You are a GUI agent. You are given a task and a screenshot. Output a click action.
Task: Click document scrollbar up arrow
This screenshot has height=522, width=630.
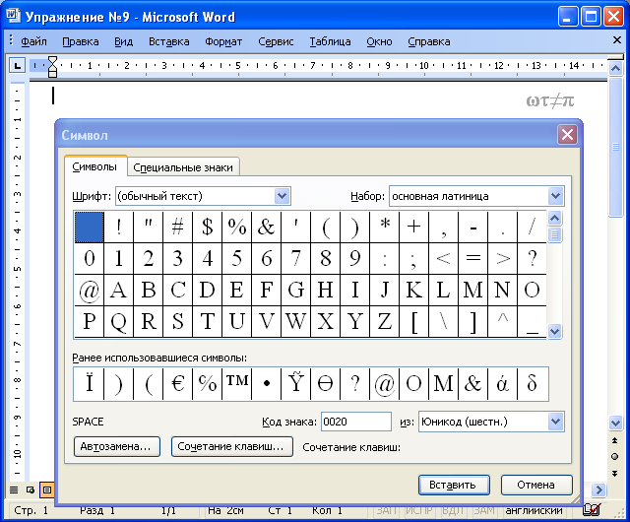[615, 69]
